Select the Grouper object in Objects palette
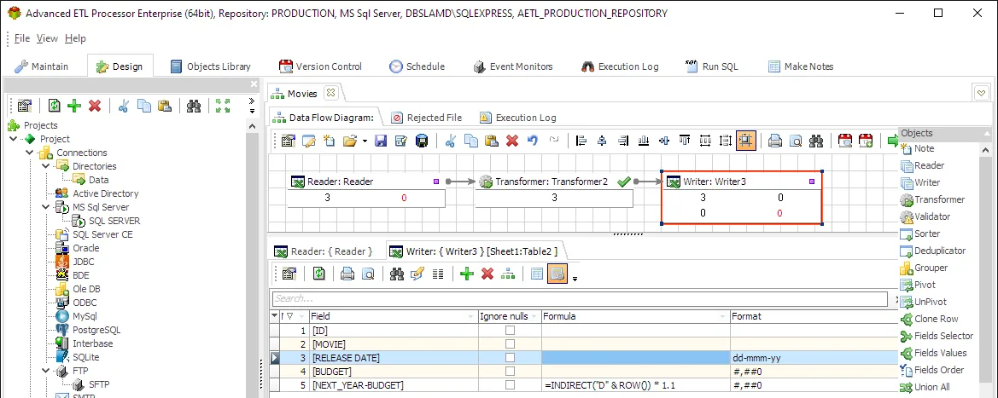Screen dimensions: 998x398 click(924, 268)
